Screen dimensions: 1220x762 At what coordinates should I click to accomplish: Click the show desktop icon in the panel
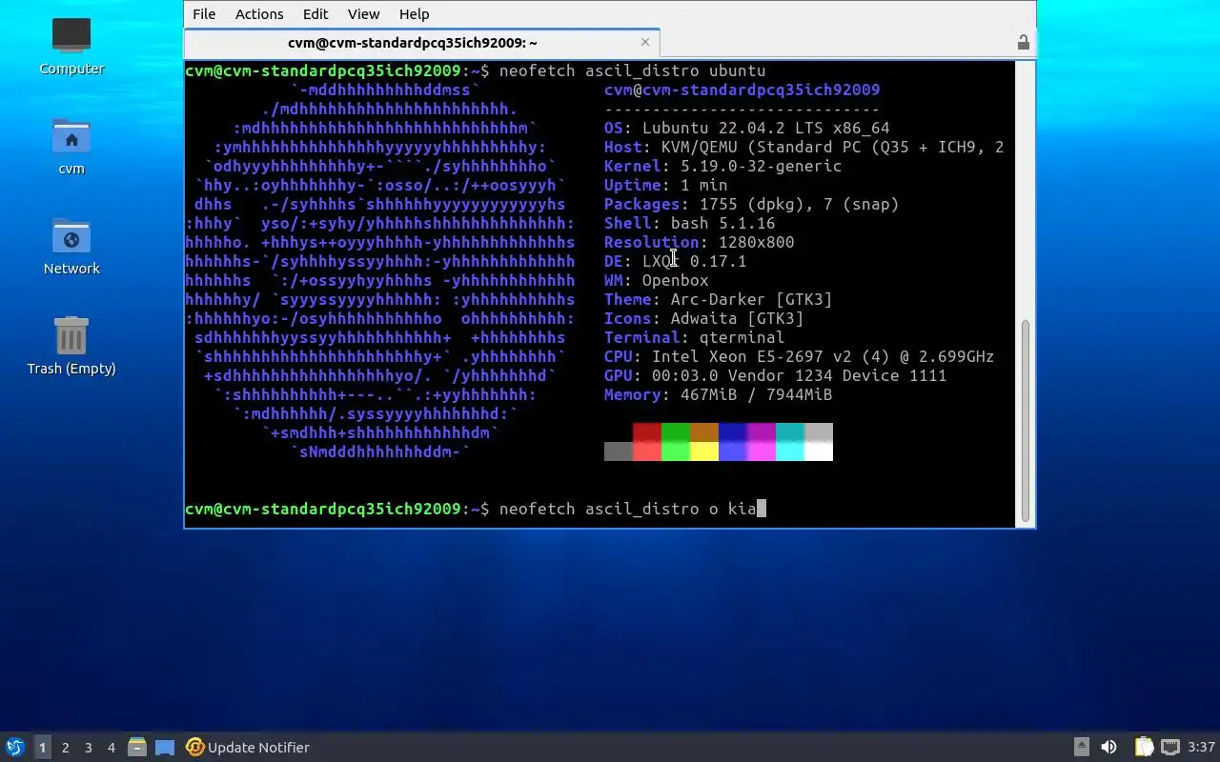[x=165, y=748]
